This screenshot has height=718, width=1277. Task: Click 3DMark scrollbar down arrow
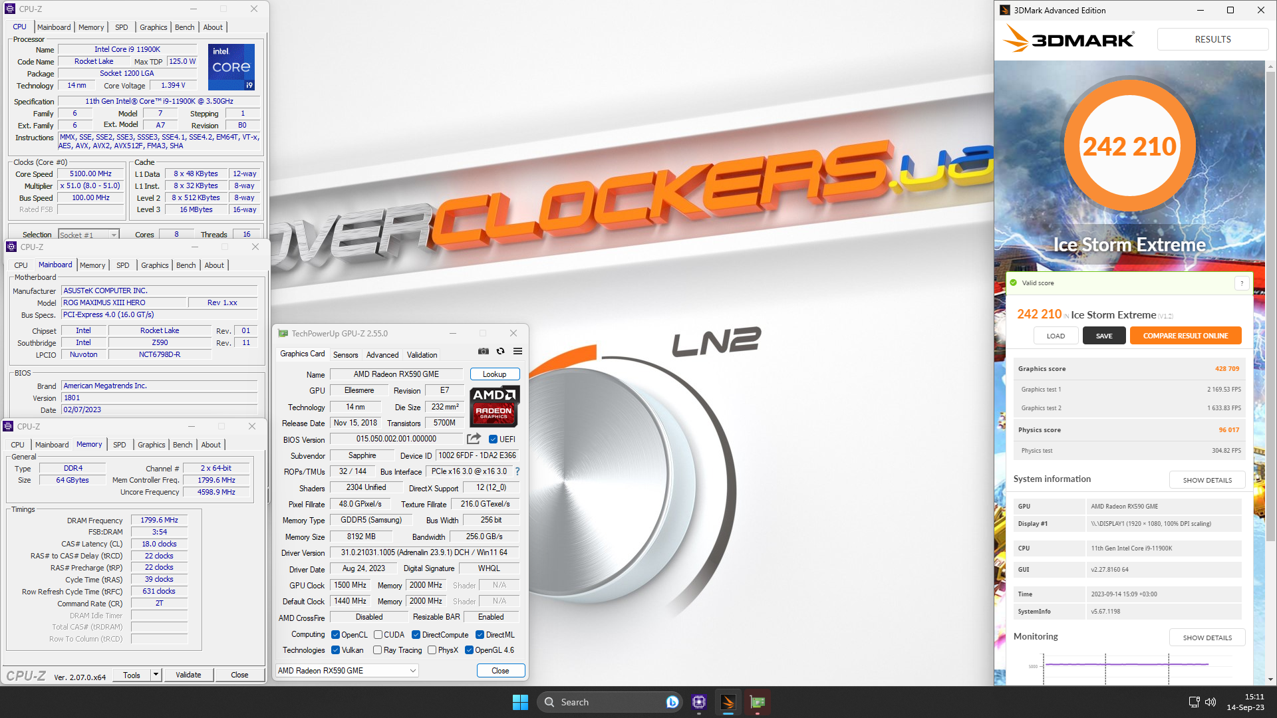(x=1271, y=679)
